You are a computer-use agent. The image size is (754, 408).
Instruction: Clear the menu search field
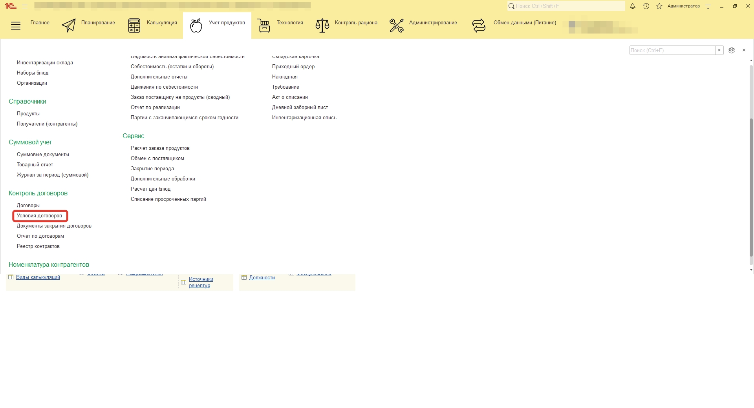pyautogui.click(x=719, y=50)
